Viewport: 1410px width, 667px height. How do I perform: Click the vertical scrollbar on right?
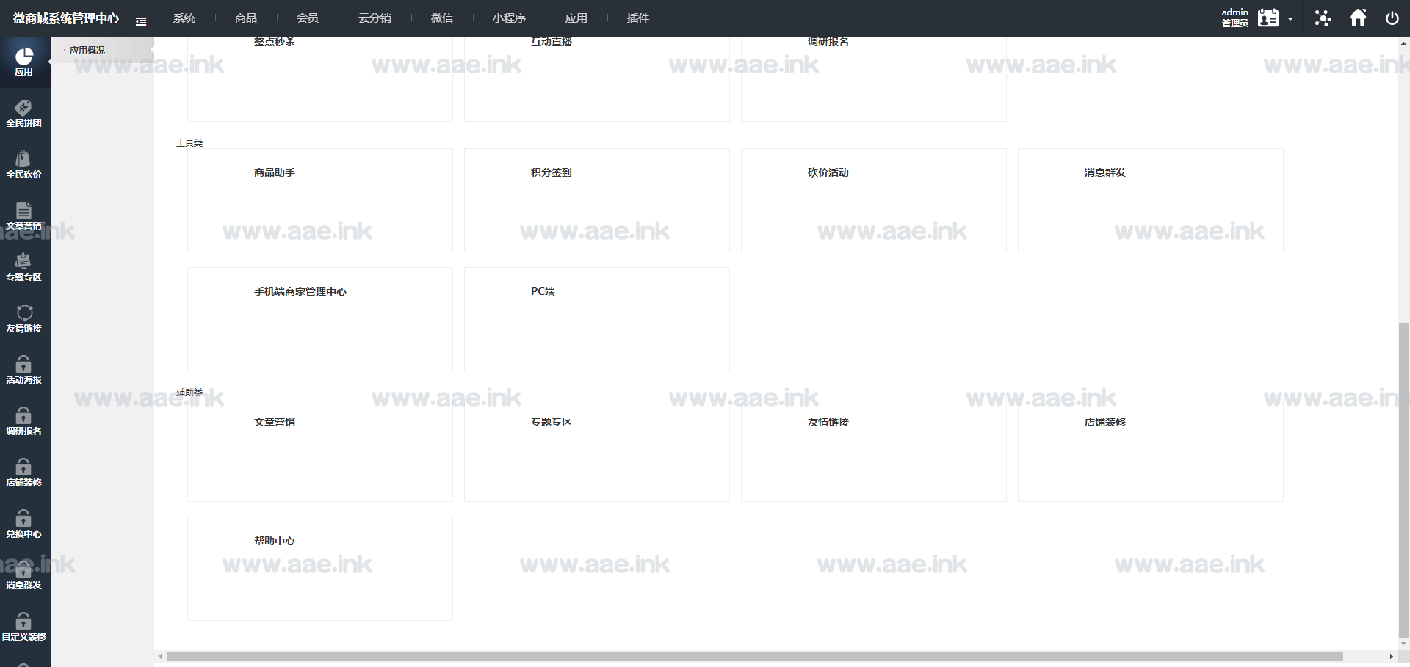click(1403, 477)
